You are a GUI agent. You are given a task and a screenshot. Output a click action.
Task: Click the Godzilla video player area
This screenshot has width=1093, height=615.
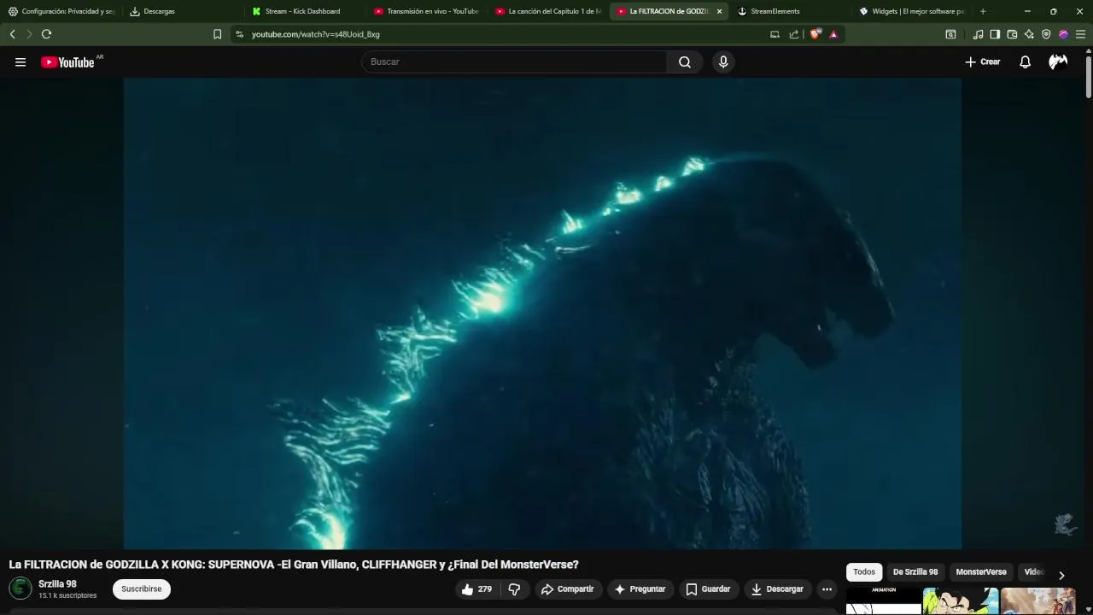[542, 313]
